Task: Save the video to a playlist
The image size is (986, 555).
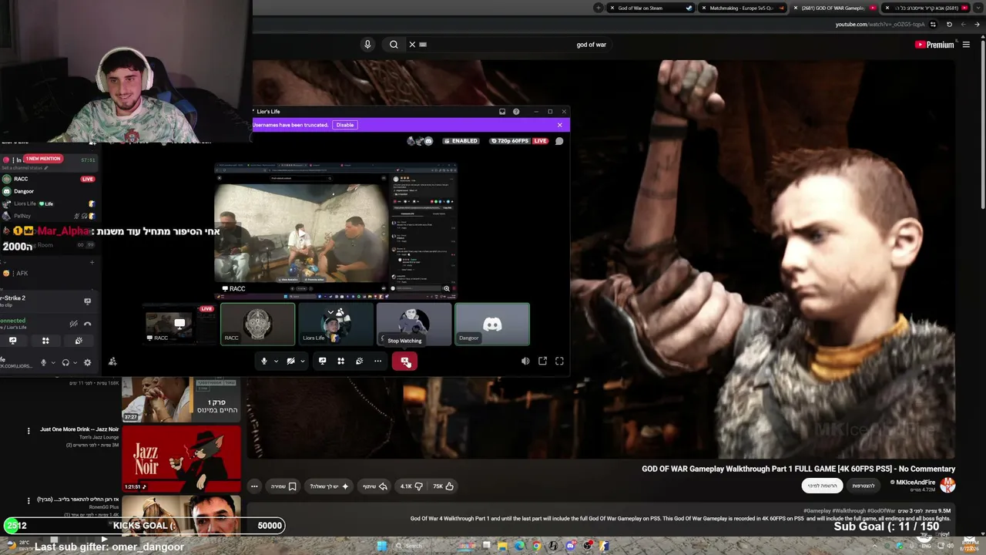Action: 283,486
